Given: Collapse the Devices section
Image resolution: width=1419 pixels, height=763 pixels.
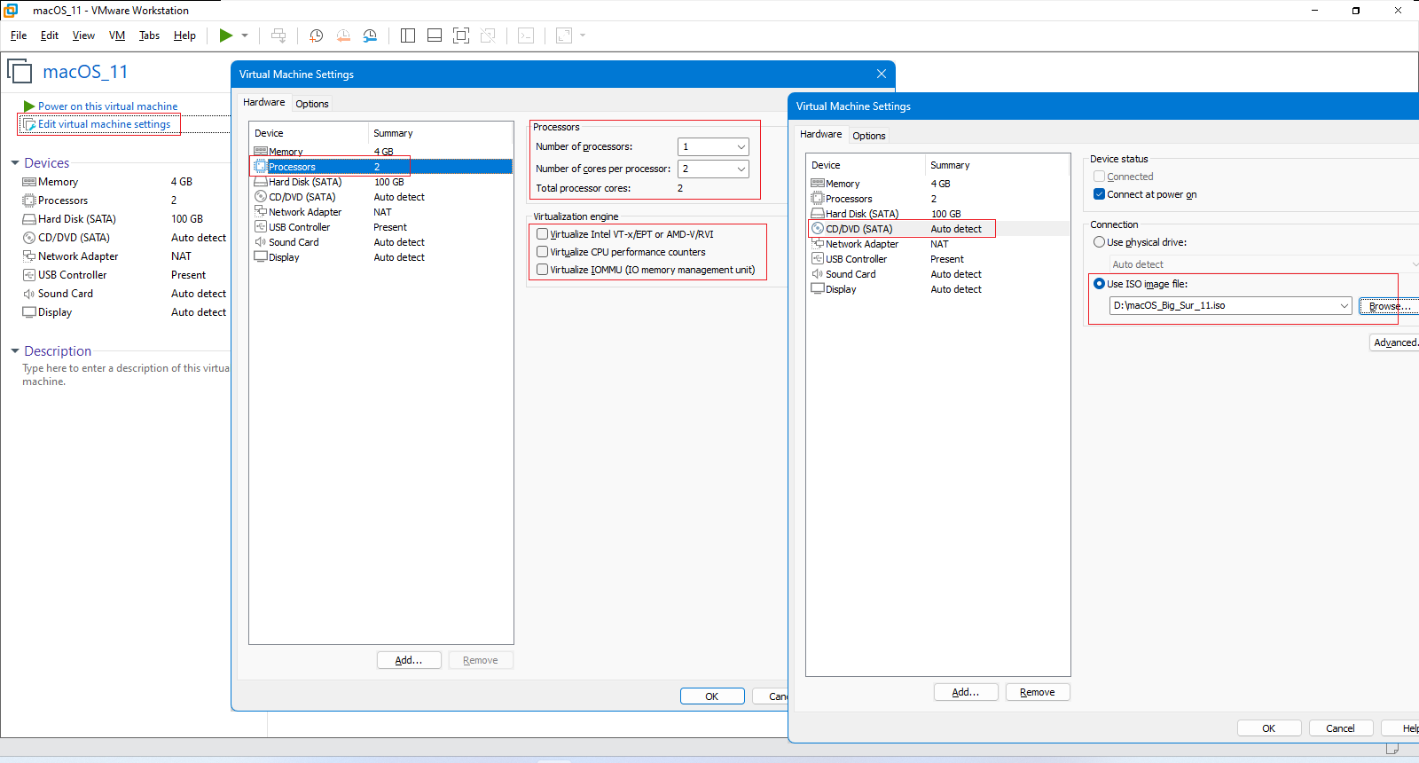Looking at the screenshot, I should (15, 163).
